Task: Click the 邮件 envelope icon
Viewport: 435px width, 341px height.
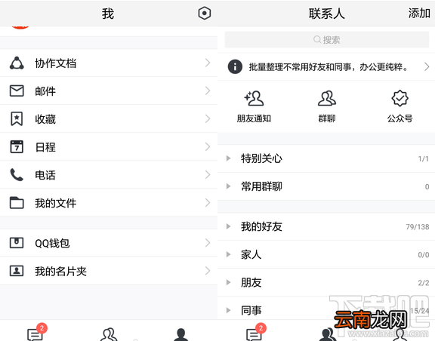Action: pyautogui.click(x=17, y=91)
